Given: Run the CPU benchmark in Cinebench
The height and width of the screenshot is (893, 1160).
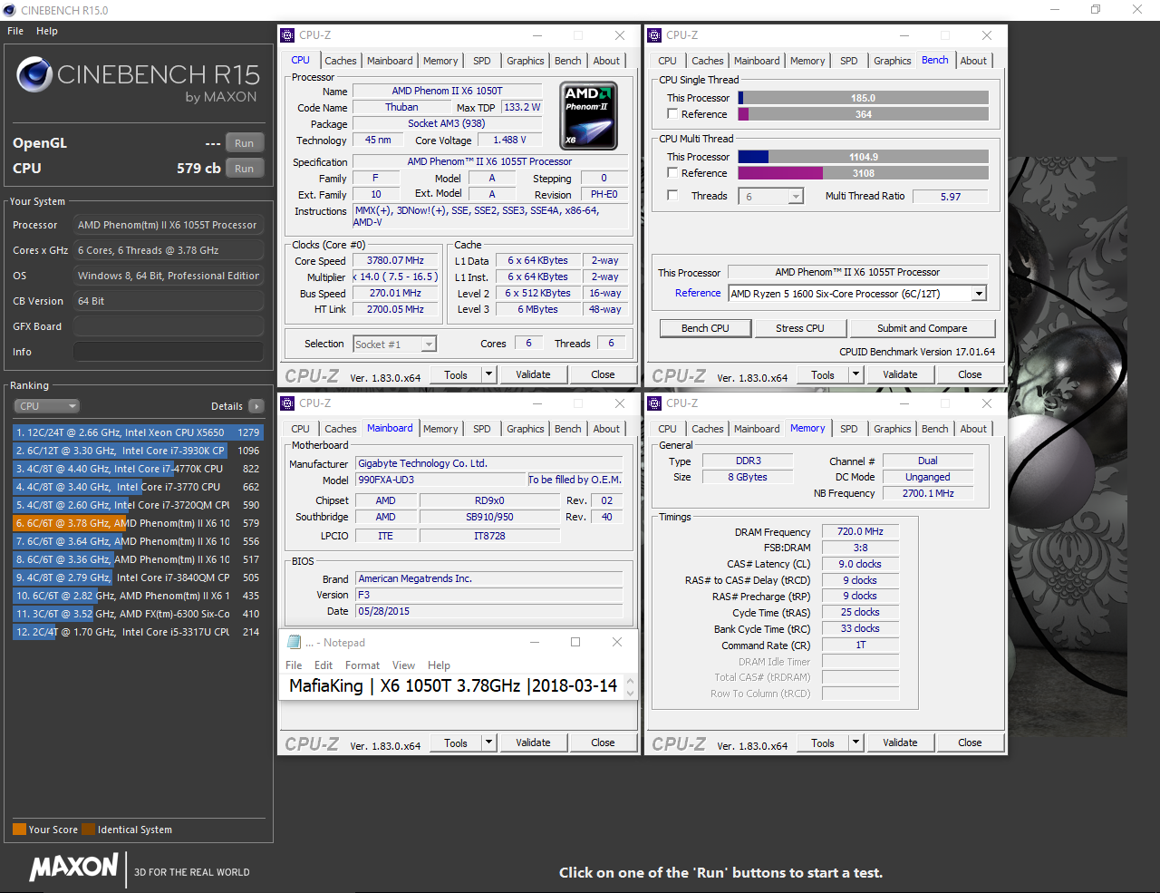Looking at the screenshot, I should (245, 169).
